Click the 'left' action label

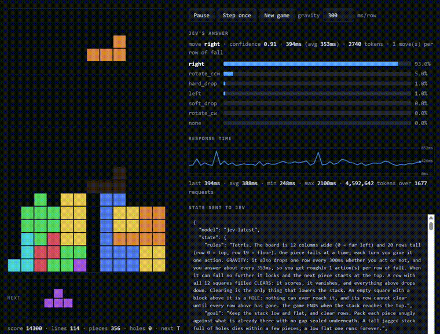pyautogui.click(x=195, y=93)
